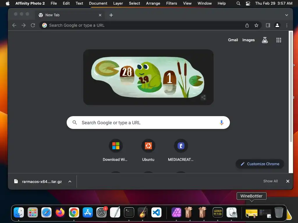Open Visual Studio Code from the Dock

pos(156,212)
